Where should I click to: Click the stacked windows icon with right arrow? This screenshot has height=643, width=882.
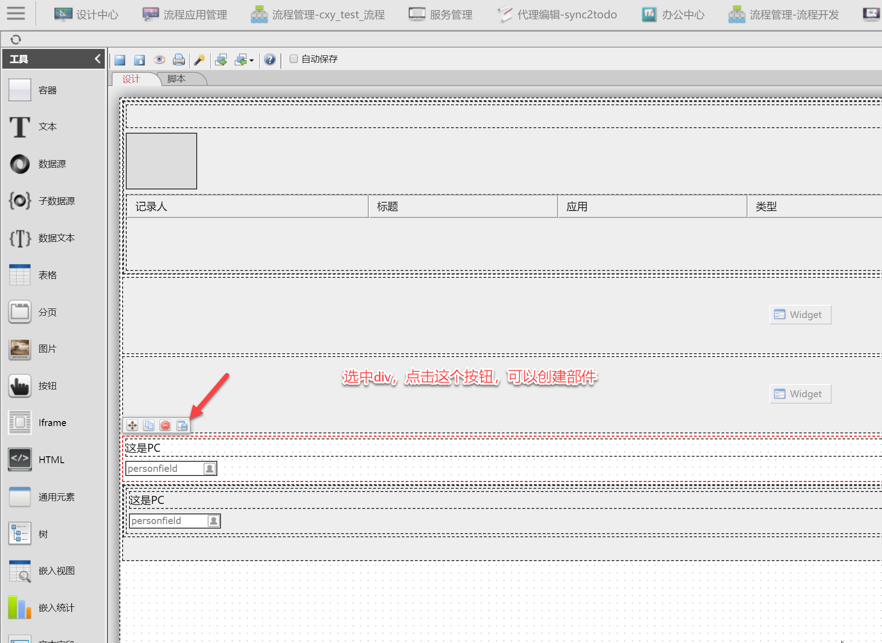[x=221, y=59]
